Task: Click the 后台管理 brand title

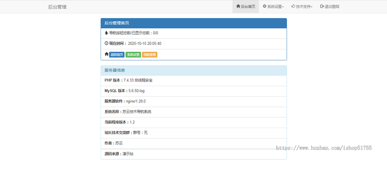Action: click(57, 7)
